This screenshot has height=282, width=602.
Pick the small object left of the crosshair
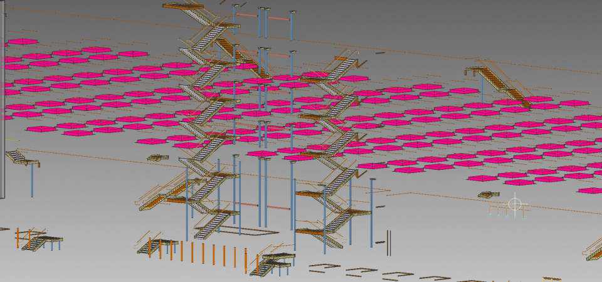pyautogui.click(x=485, y=195)
